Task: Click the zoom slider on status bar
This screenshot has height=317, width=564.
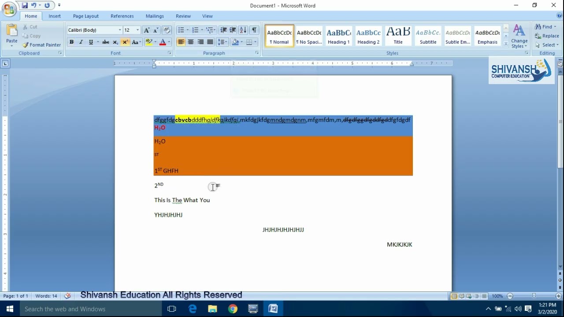Action: (x=534, y=296)
